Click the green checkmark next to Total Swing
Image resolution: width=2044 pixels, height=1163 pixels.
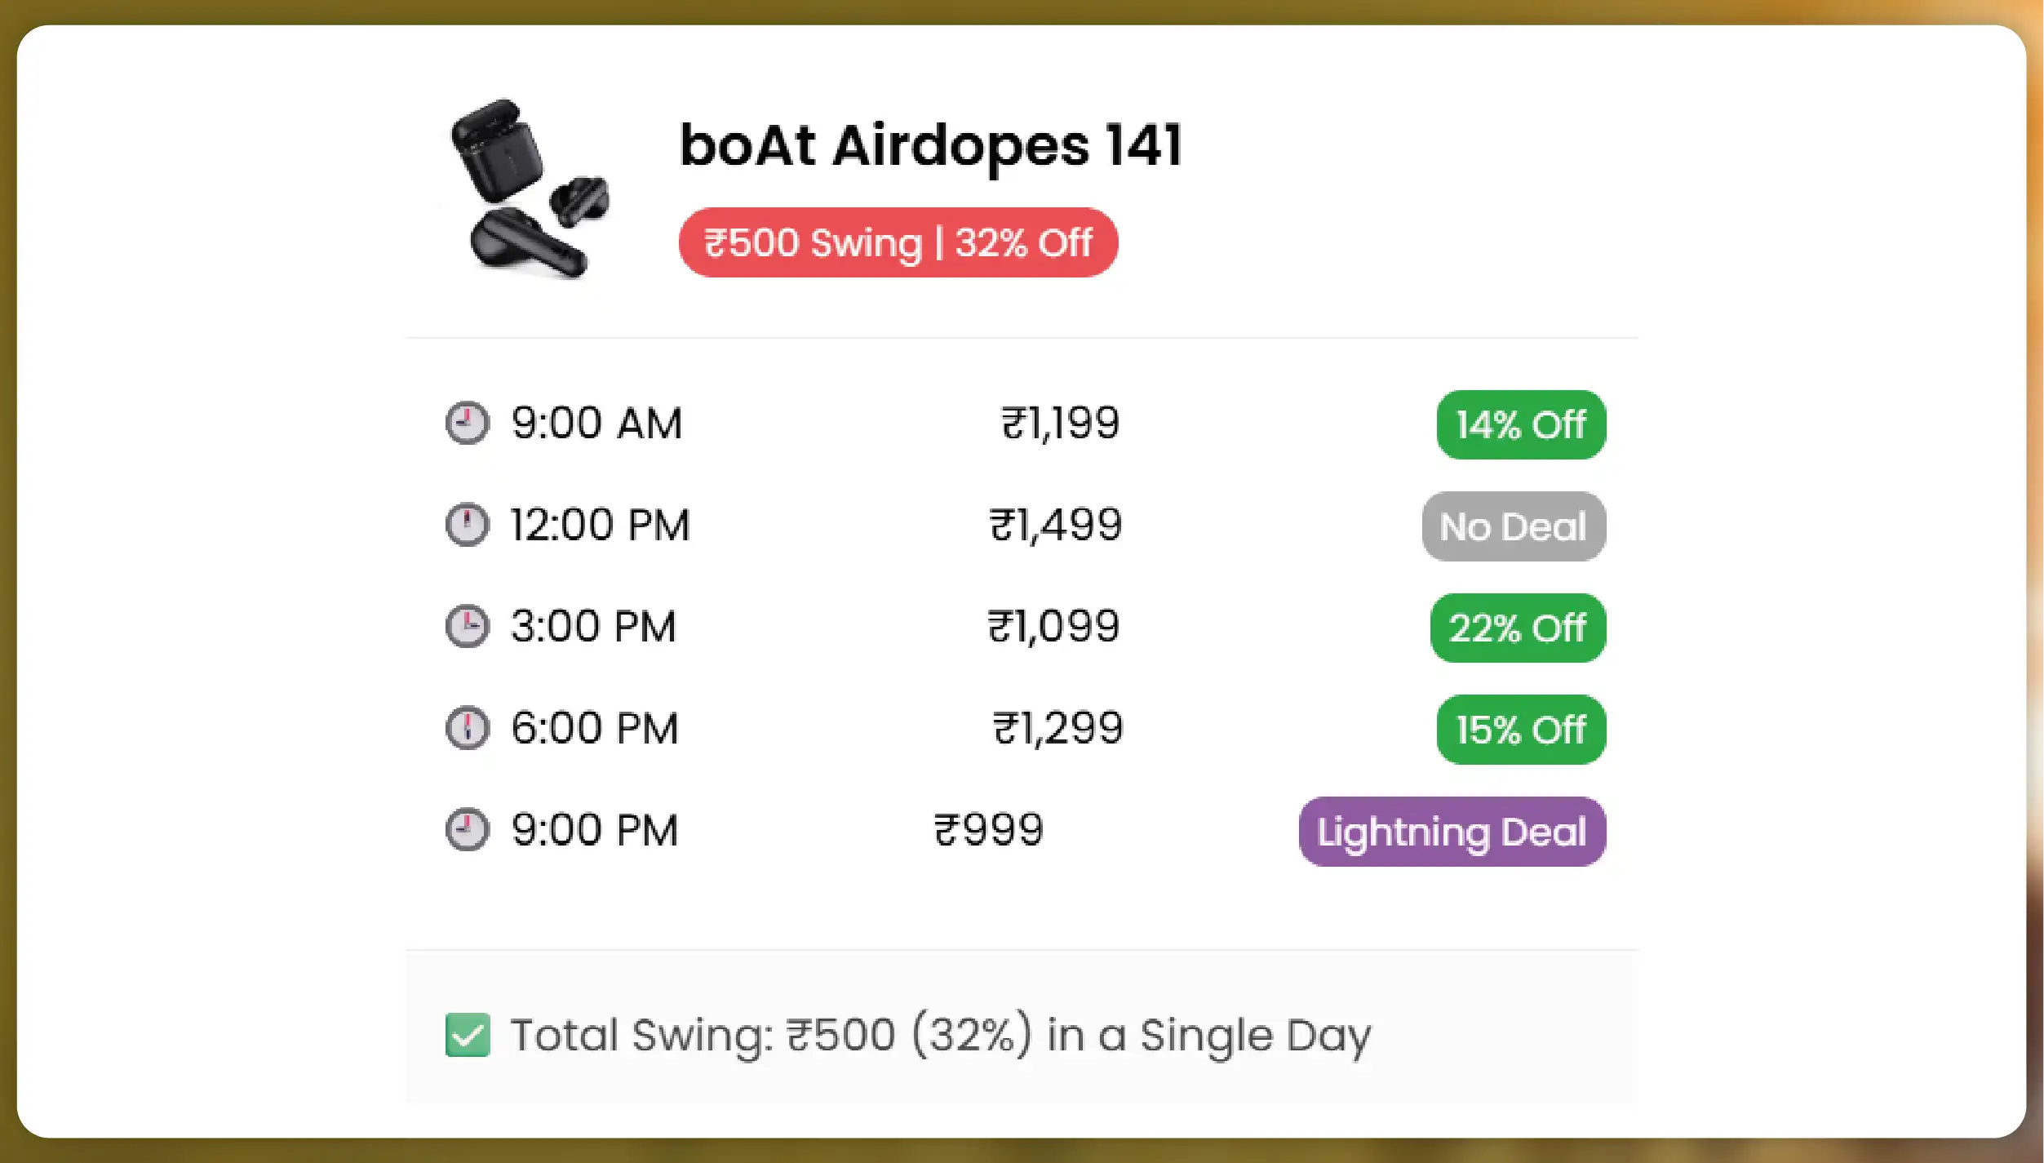468,1035
